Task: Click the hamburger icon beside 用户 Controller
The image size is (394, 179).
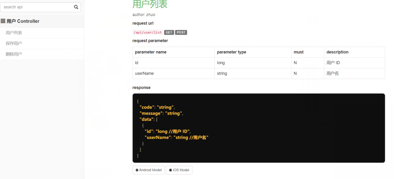Action: click(x=3, y=21)
